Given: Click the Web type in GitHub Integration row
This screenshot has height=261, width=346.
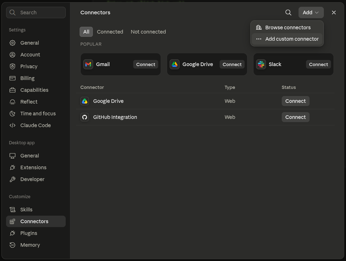Looking at the screenshot, I should (230, 117).
